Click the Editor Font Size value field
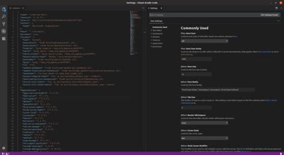Image resolution: width=284 pixels, height=155 pixels. 196,74
